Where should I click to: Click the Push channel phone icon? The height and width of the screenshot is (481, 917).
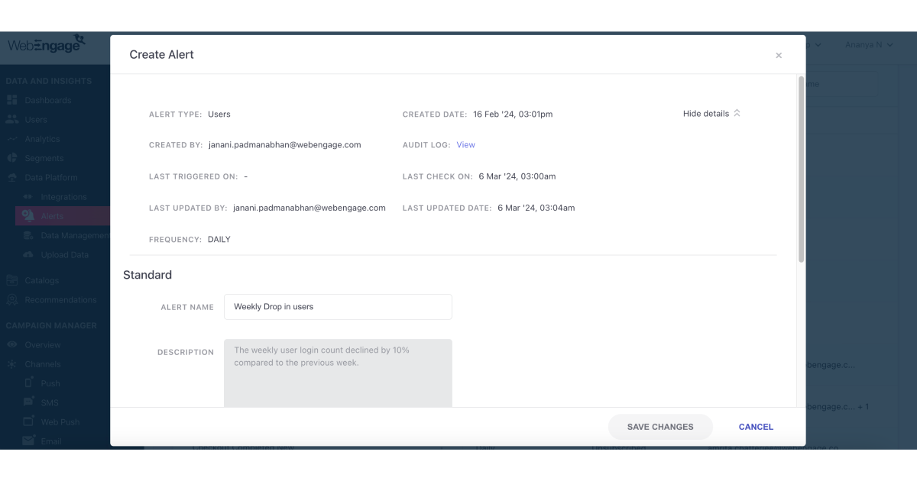(29, 383)
